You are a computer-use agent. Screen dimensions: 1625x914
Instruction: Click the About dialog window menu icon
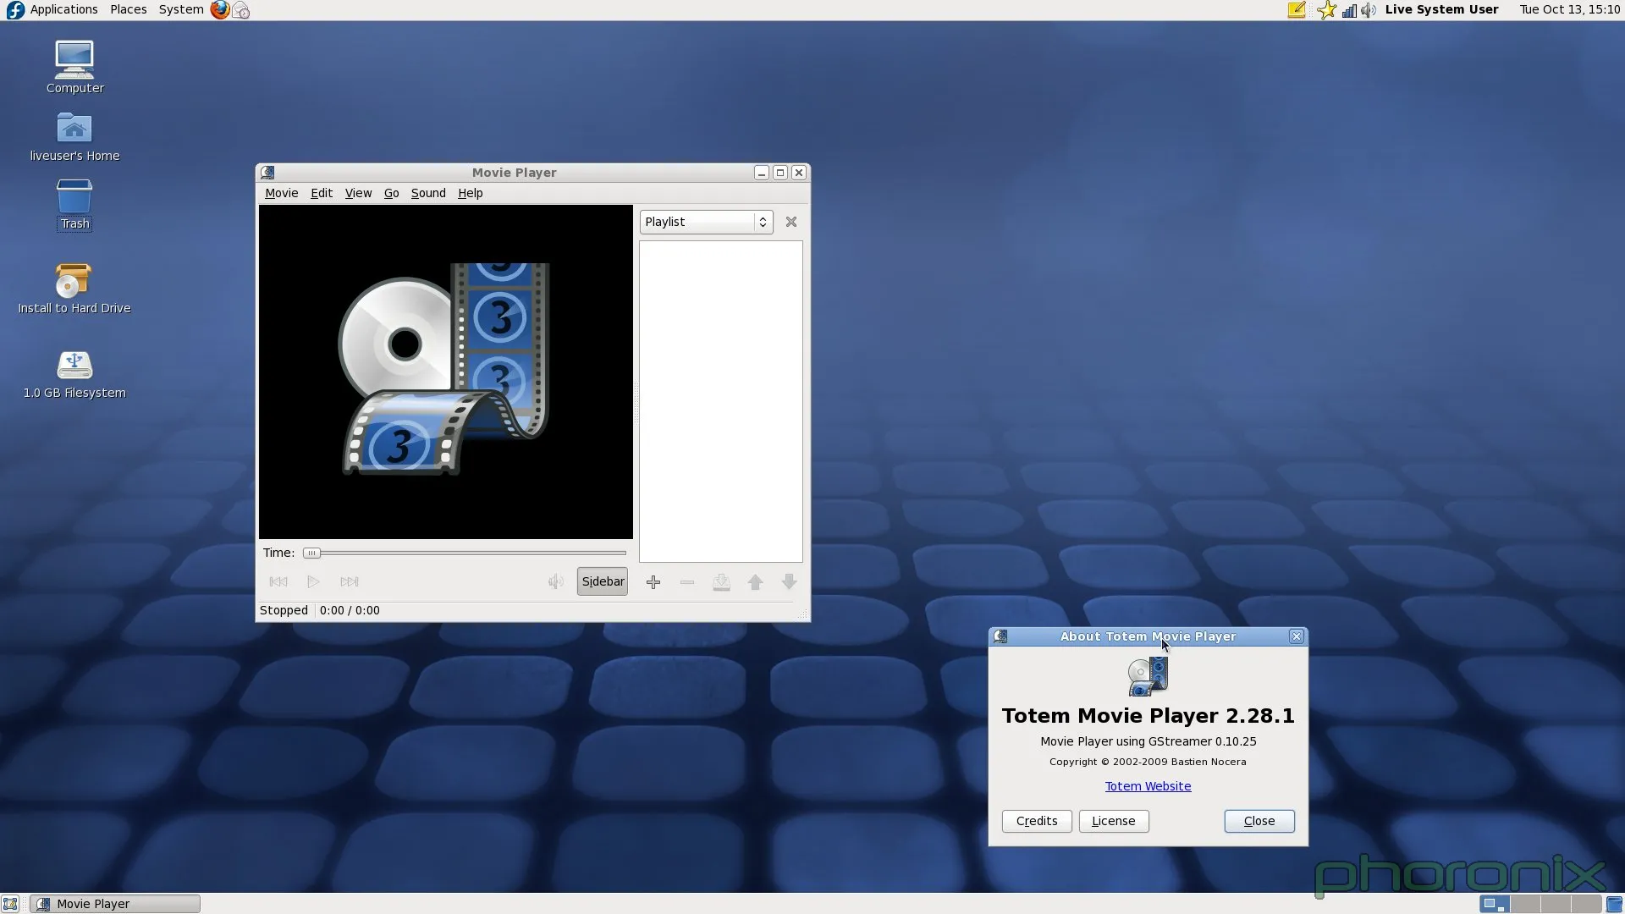click(1000, 636)
